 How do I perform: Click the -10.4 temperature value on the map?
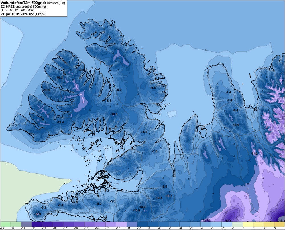pos(60,122)
